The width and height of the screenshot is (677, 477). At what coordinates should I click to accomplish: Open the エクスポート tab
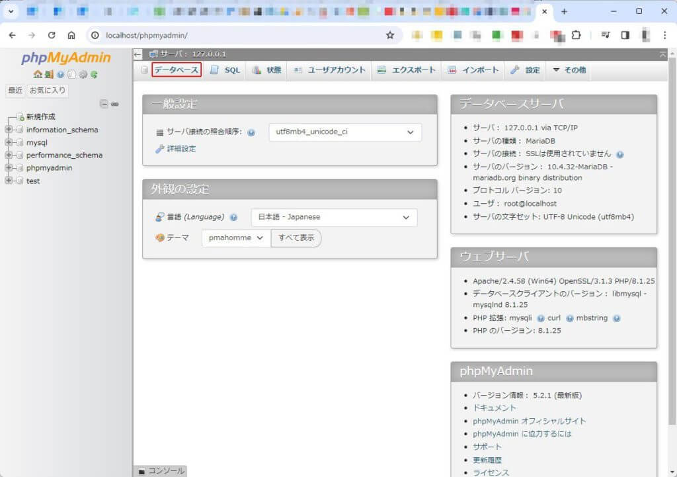[x=407, y=70]
